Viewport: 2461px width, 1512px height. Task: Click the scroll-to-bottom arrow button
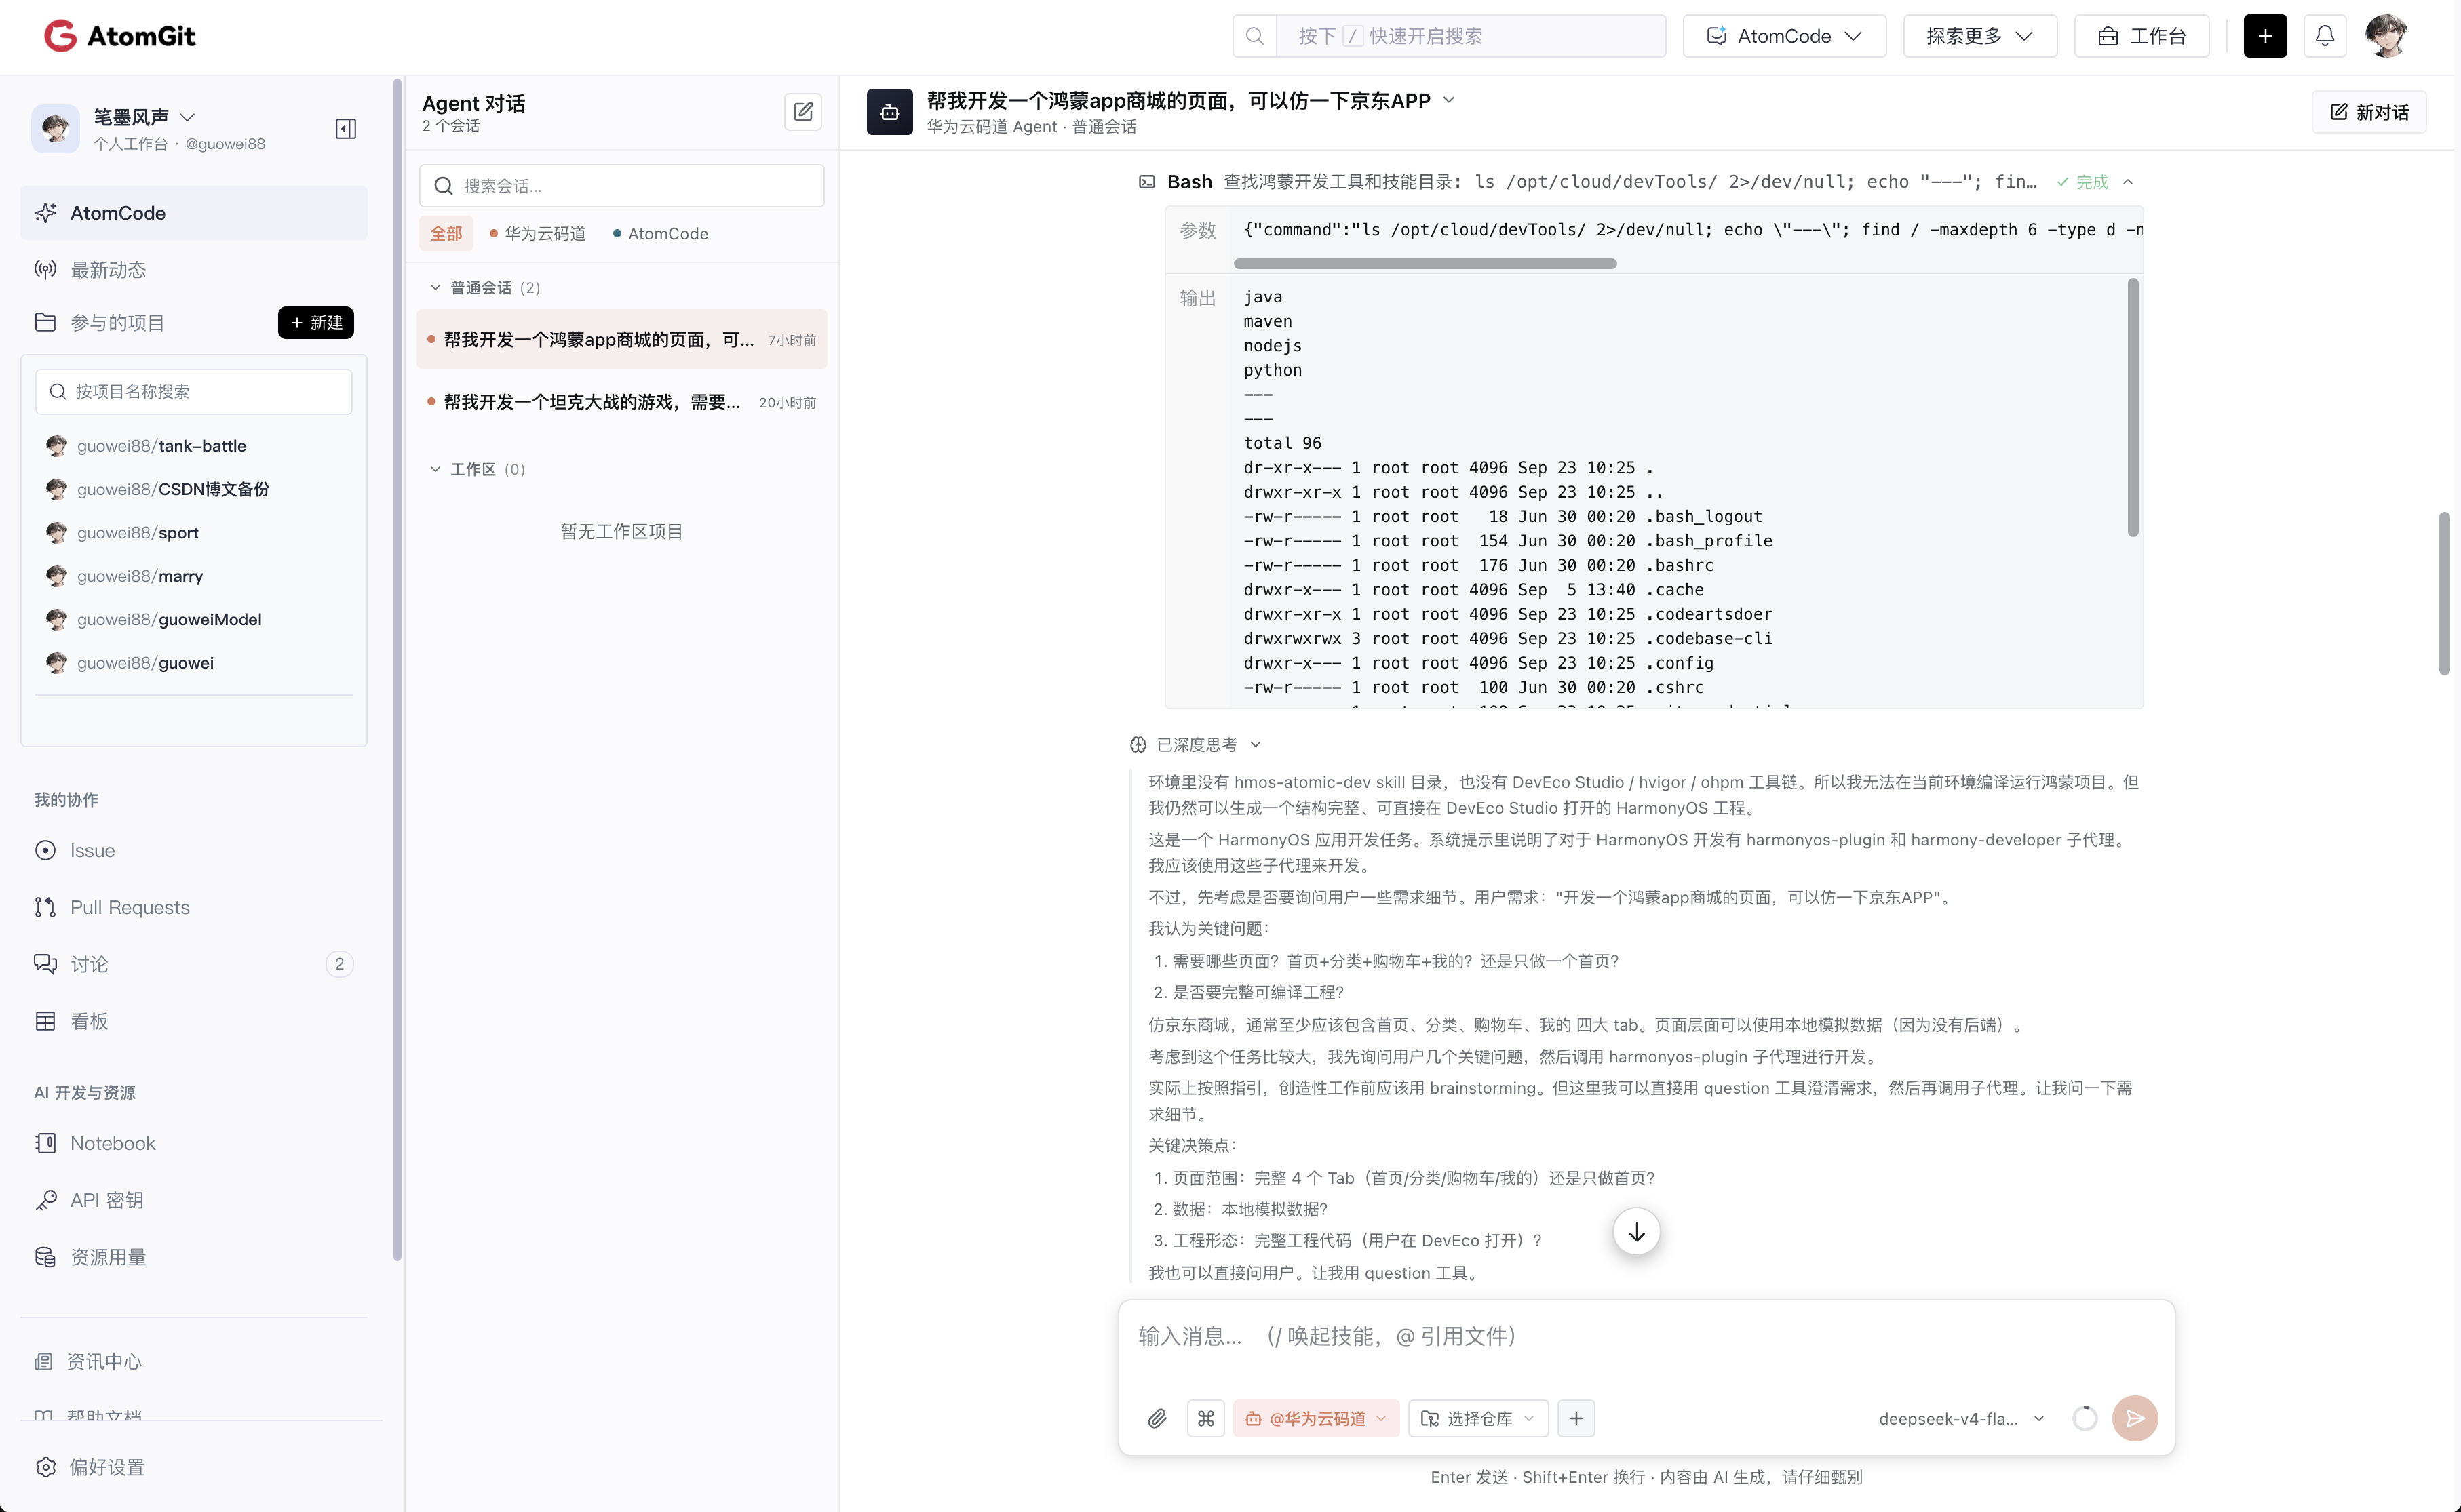(x=1637, y=1232)
